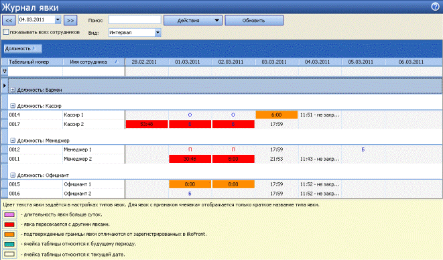Click the current row indicator arrow
The image size is (443, 260).
coord(5,85)
